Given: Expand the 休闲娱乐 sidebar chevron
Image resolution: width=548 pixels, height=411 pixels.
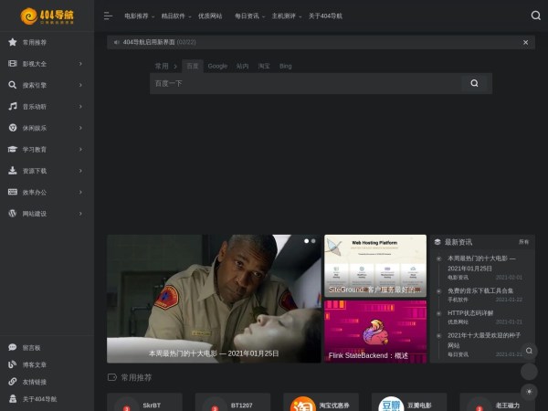Looking at the screenshot, I should pos(80,128).
